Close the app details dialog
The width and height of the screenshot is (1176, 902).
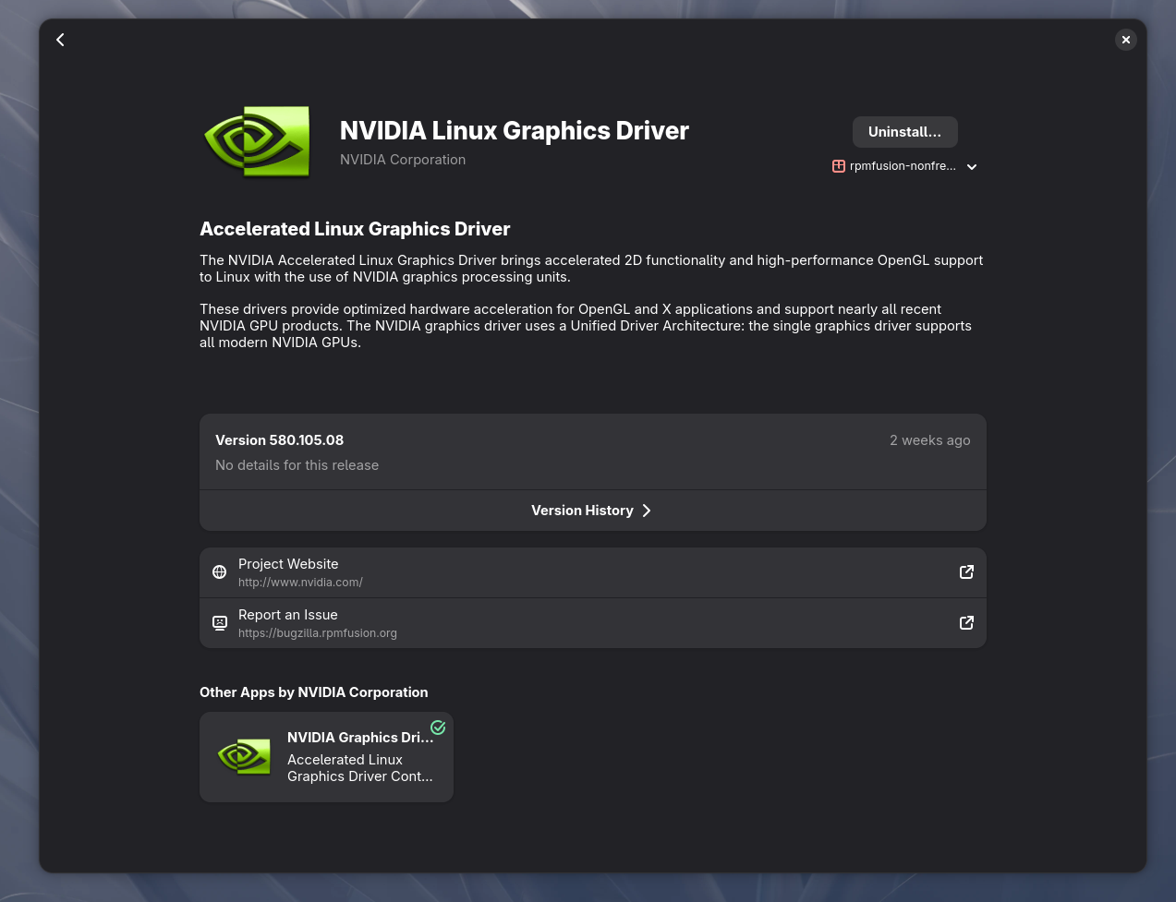click(1125, 40)
